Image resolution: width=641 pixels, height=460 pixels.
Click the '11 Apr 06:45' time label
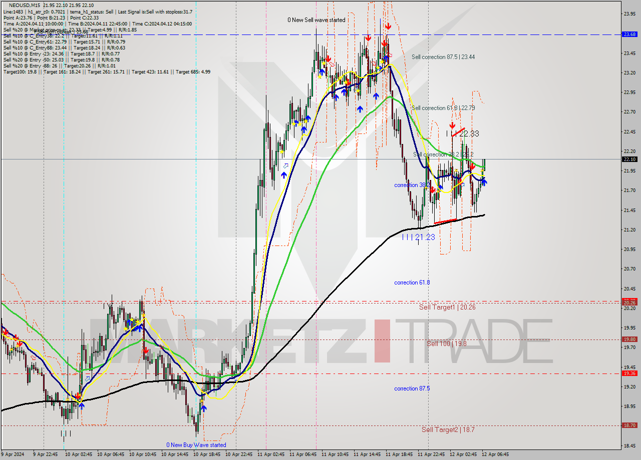pos(303,454)
